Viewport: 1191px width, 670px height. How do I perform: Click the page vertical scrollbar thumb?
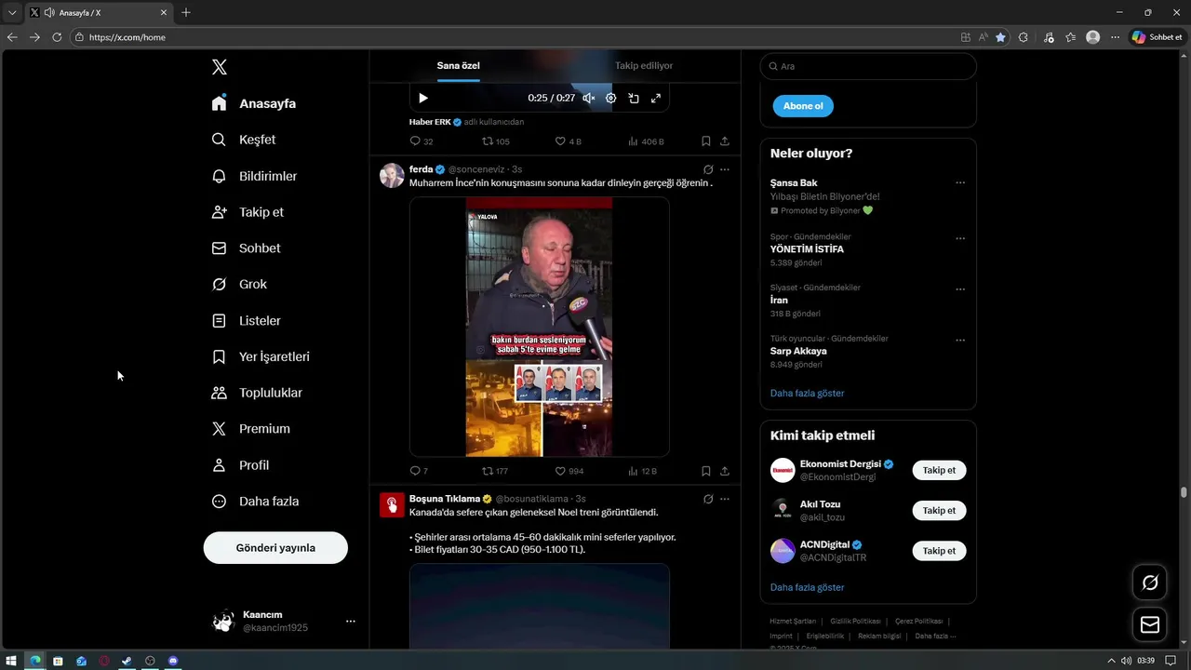click(1184, 492)
